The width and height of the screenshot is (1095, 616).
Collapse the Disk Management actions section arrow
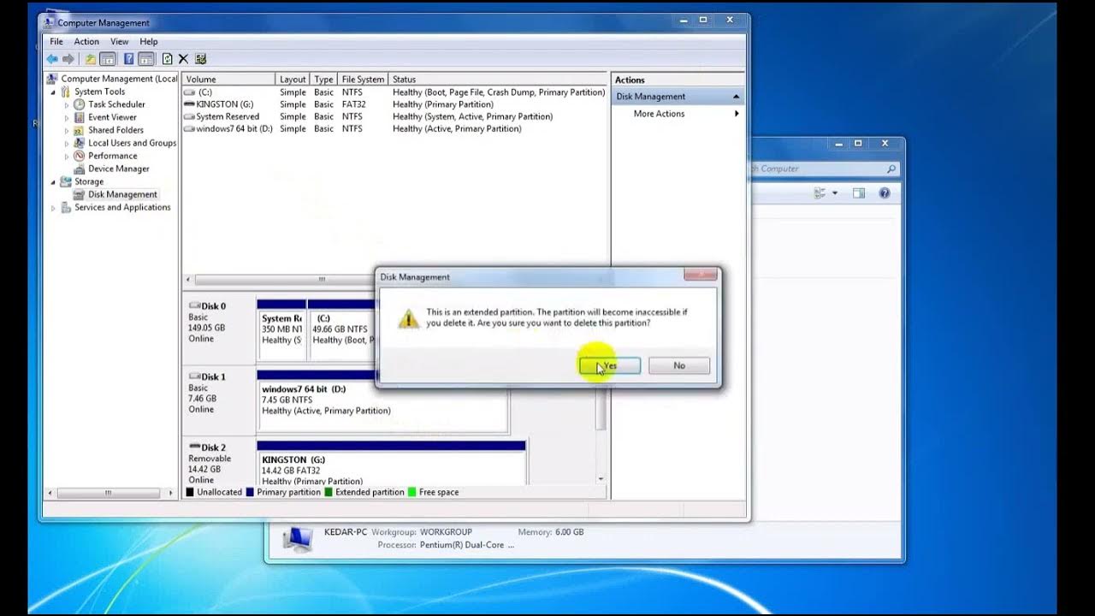pos(736,97)
